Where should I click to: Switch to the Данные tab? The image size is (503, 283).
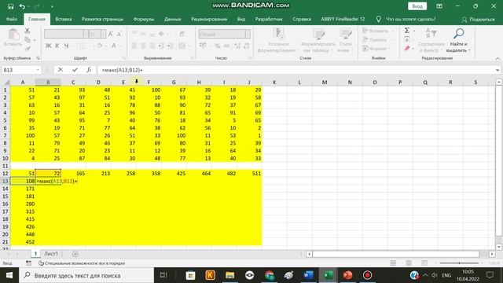click(173, 19)
